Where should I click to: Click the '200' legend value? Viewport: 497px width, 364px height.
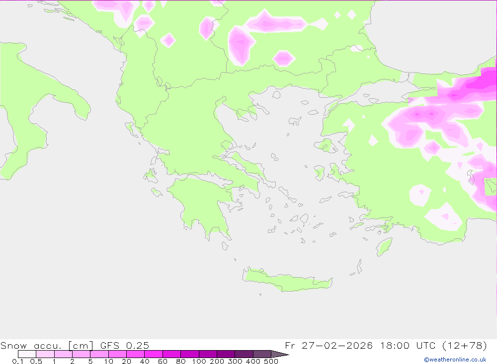[x=217, y=361]
